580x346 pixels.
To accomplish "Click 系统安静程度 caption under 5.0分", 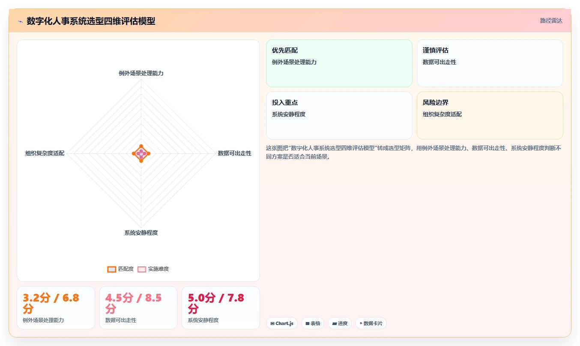I will 203,320.
